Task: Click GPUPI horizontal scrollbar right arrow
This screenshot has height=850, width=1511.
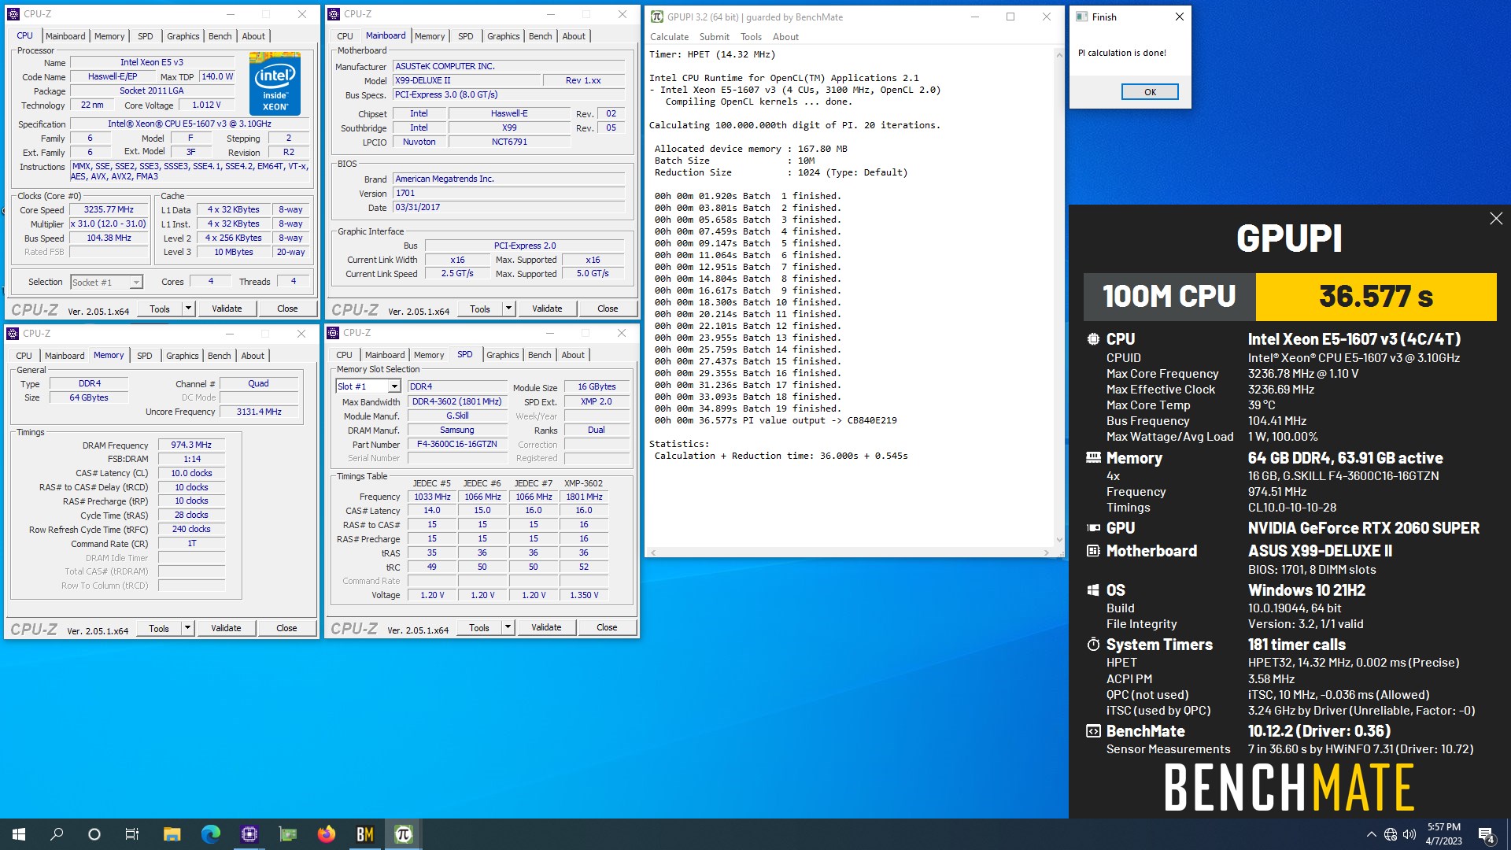Action: click(1047, 552)
